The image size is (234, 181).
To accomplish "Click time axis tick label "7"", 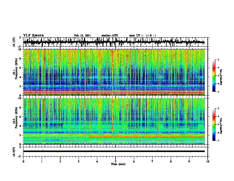I will 152,161.
